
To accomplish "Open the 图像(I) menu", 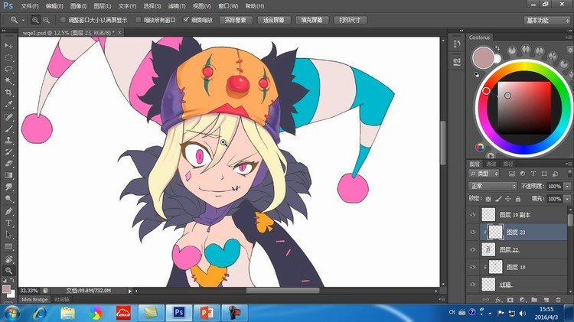I will (78, 6).
